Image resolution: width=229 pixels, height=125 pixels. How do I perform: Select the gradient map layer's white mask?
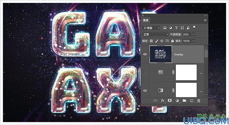coord(186,90)
